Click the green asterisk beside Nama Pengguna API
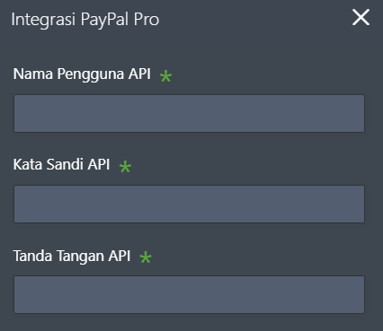 pos(165,76)
